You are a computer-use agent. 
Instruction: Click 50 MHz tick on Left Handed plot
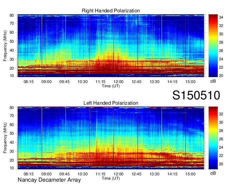tap(12, 133)
